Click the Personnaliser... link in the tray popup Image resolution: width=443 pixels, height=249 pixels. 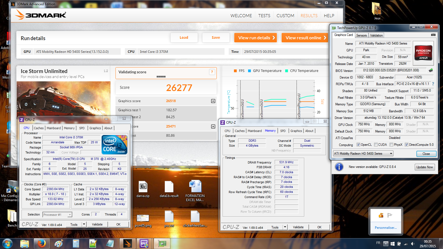(x=386, y=228)
